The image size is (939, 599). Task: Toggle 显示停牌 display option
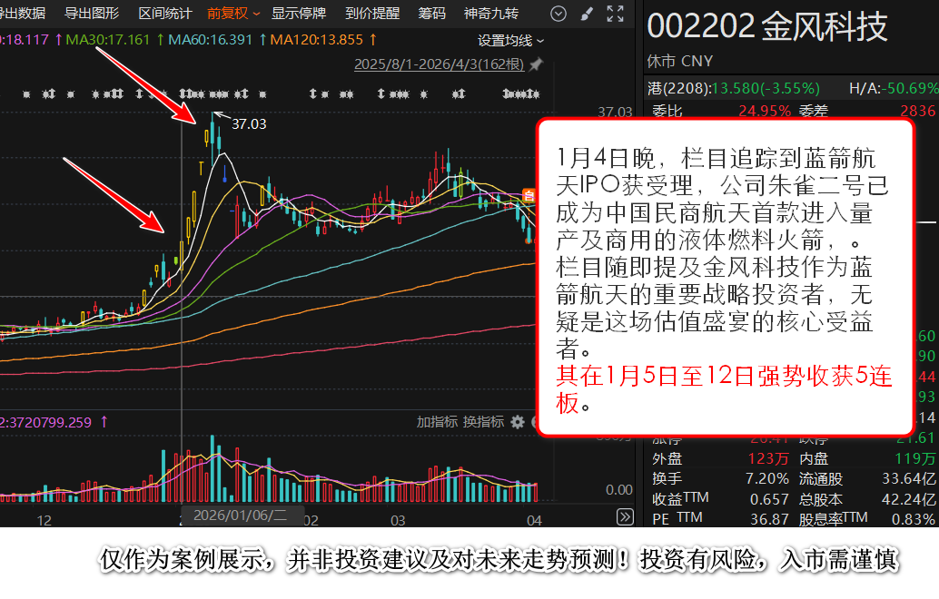pyautogui.click(x=299, y=14)
